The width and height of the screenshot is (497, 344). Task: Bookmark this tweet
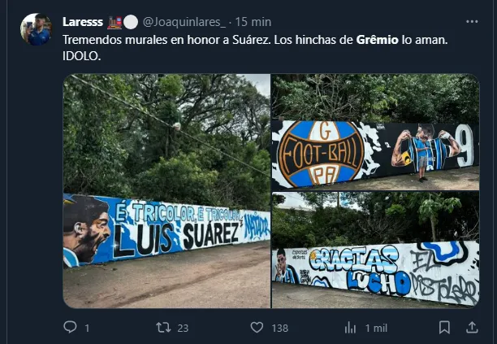tap(444, 327)
